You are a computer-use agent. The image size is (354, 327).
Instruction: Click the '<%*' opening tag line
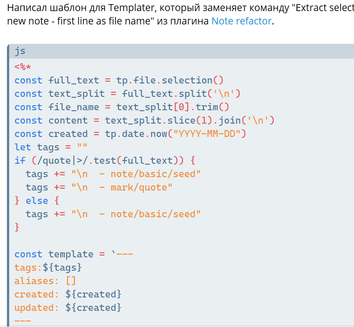(x=23, y=67)
